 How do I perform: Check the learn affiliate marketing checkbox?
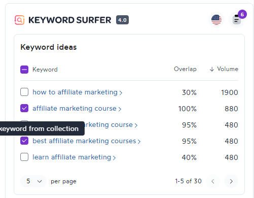click(24, 157)
